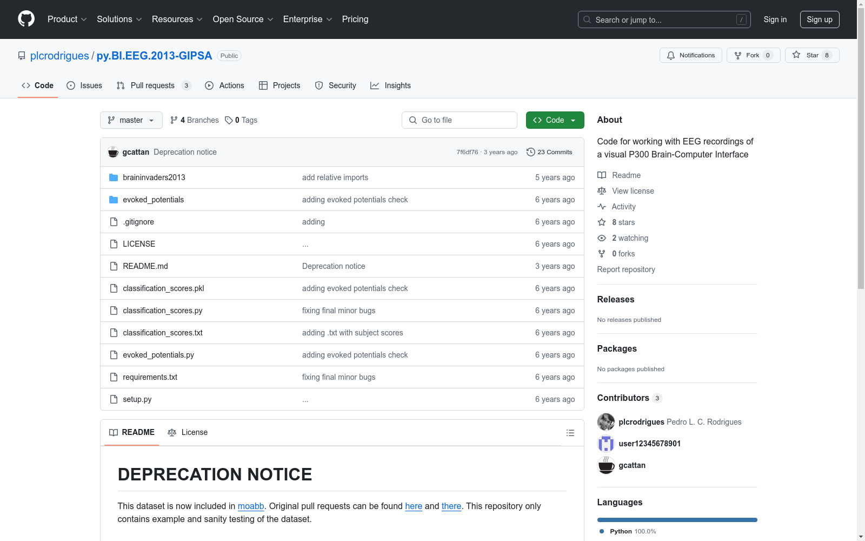Open gcattan contributor avatar in sidebar
865x541 pixels.
606,465
